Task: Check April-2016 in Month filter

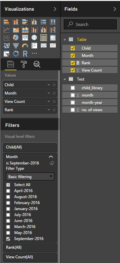Action: [x=8, y=191]
